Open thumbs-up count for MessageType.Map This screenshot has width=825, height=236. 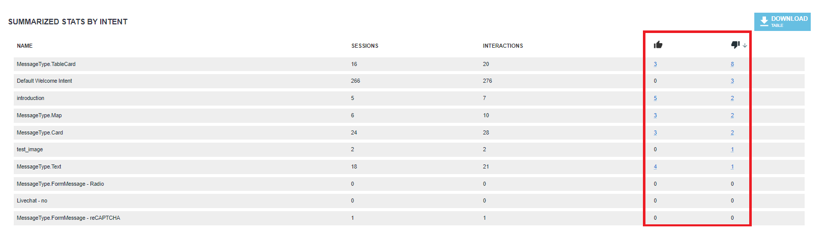click(x=655, y=115)
